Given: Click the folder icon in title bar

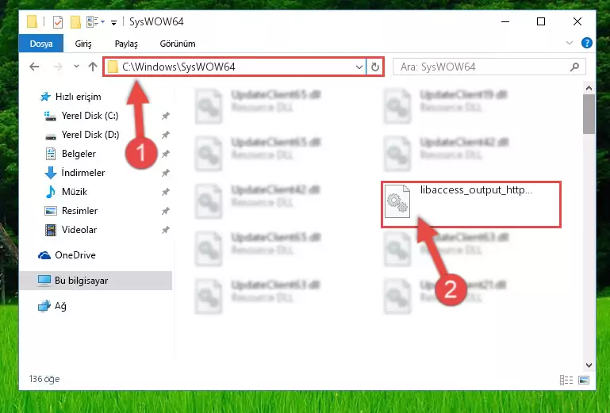Looking at the screenshot, I should point(32,21).
